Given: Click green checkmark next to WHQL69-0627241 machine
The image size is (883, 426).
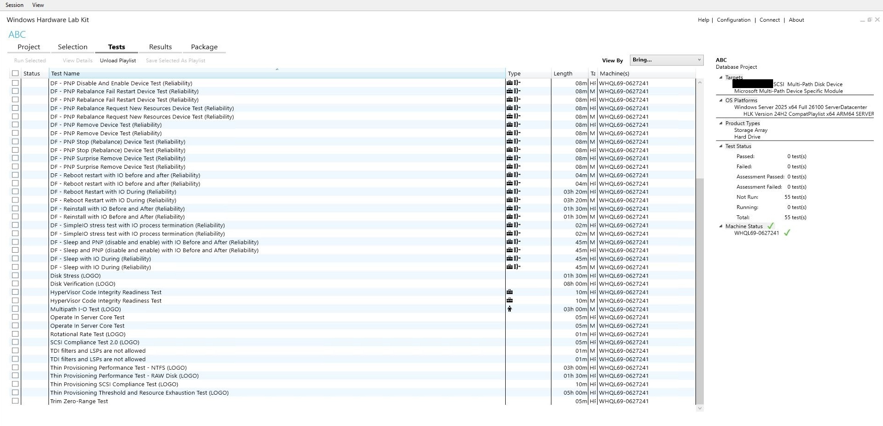Looking at the screenshot, I should point(787,233).
